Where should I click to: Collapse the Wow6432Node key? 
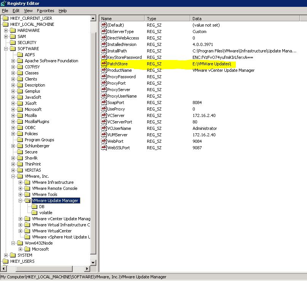(x=13, y=243)
